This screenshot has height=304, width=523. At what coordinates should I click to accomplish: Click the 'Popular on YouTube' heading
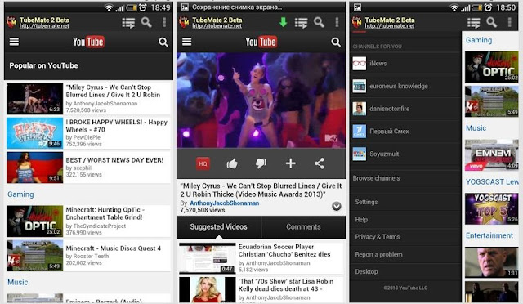coord(43,65)
